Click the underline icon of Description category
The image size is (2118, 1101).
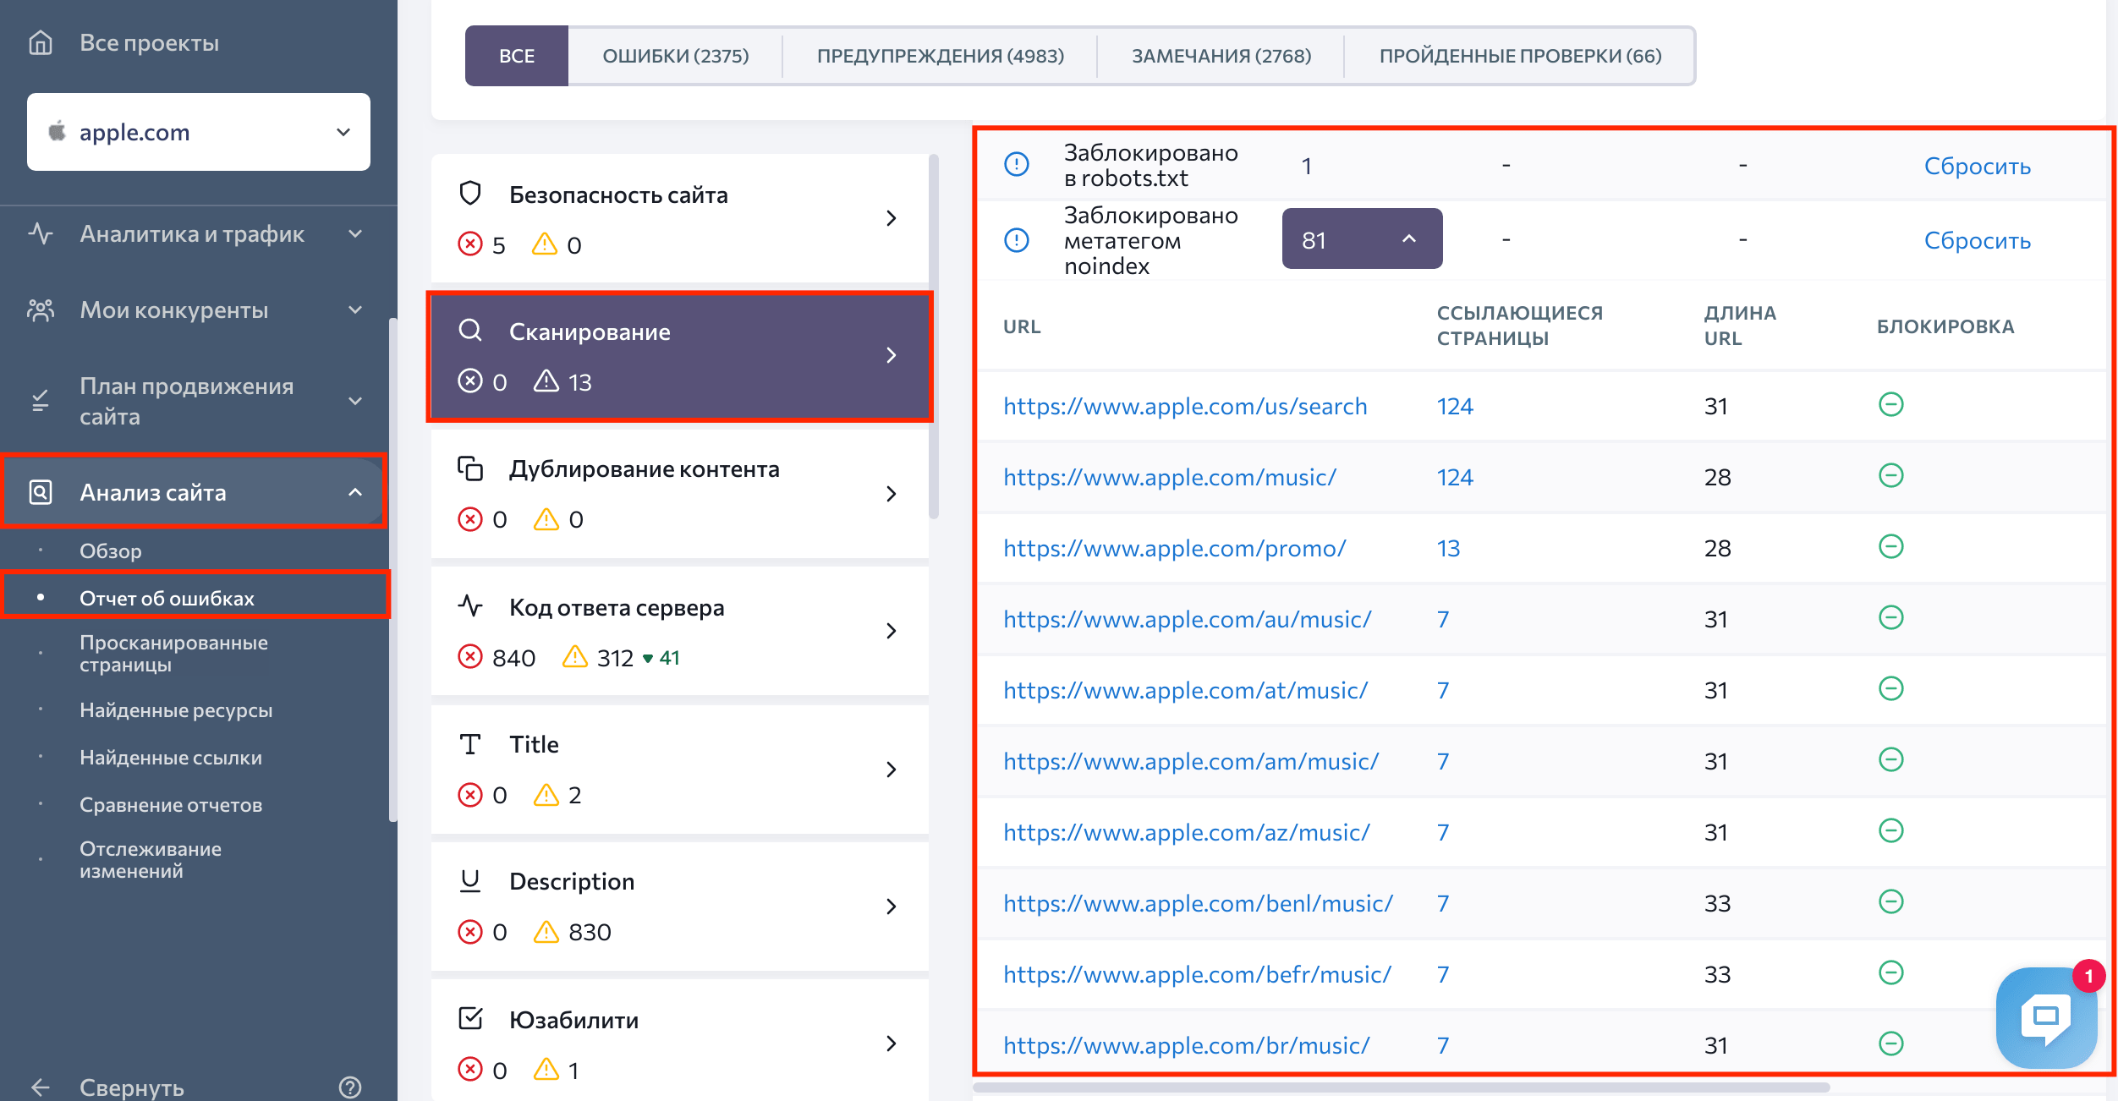click(470, 881)
